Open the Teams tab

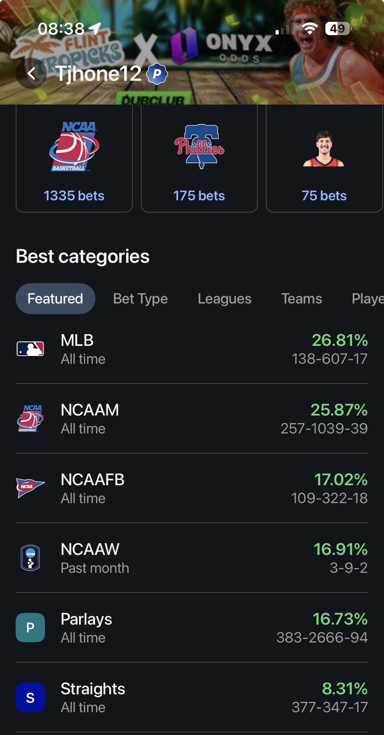(x=302, y=299)
